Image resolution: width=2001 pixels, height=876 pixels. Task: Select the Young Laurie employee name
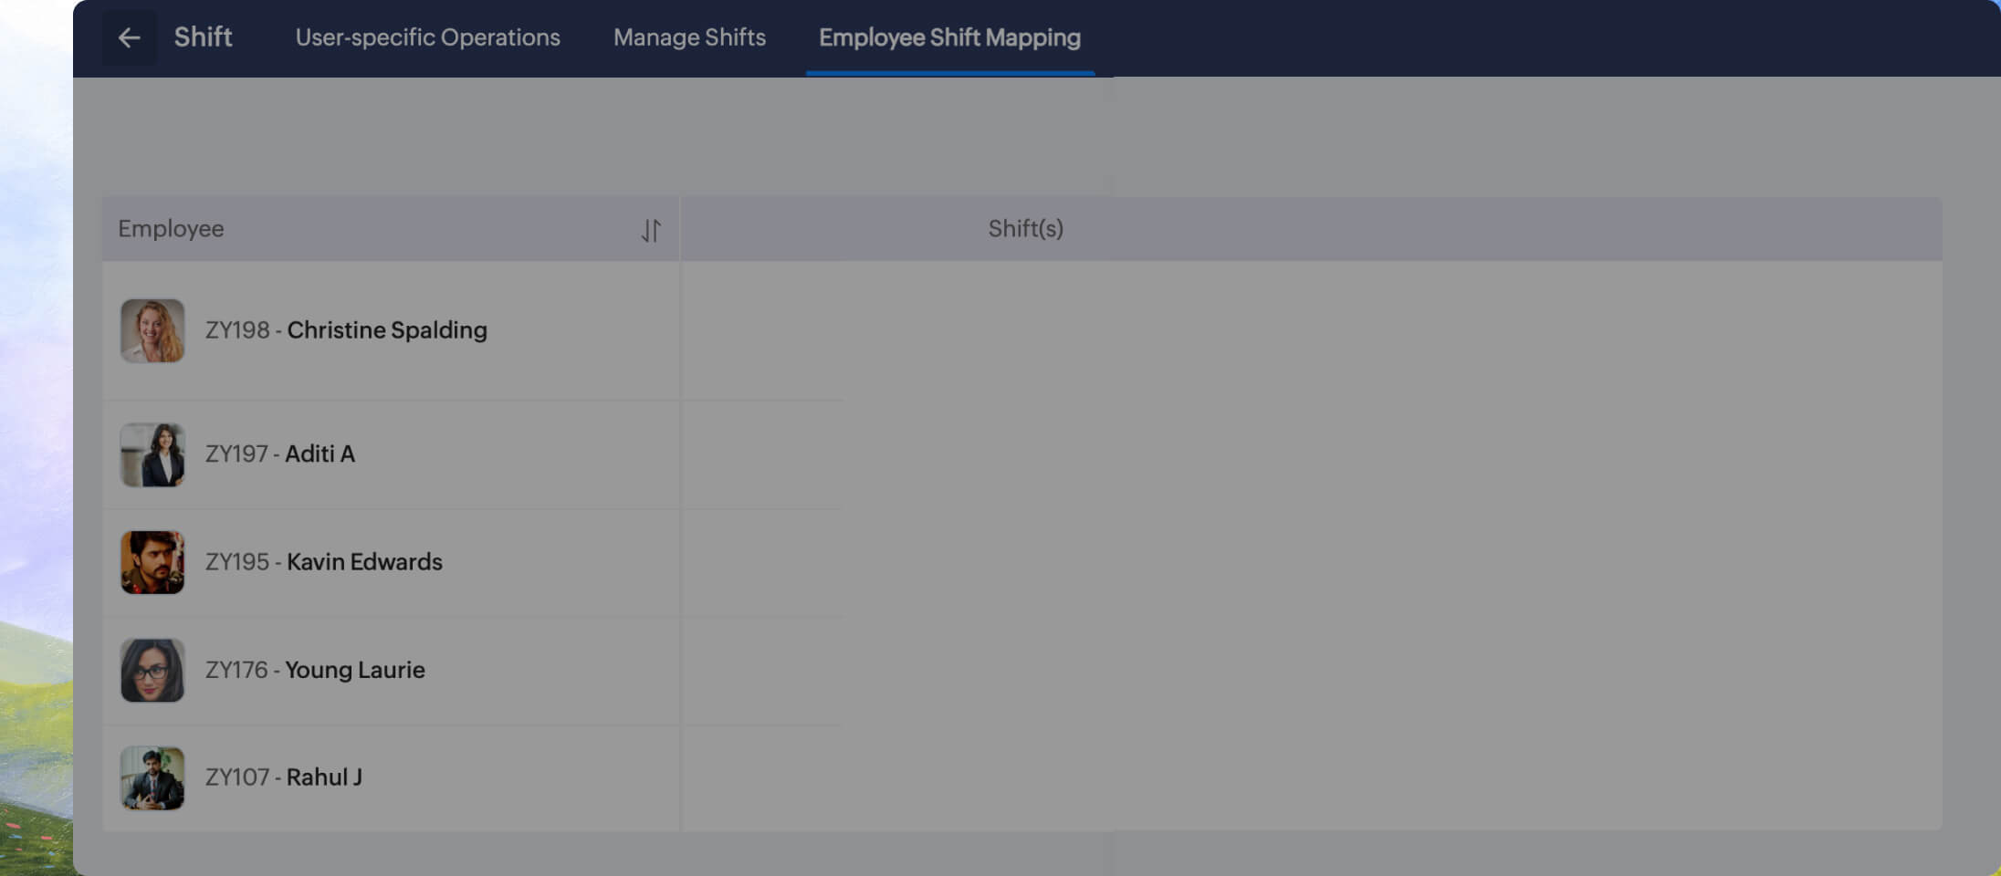(355, 670)
